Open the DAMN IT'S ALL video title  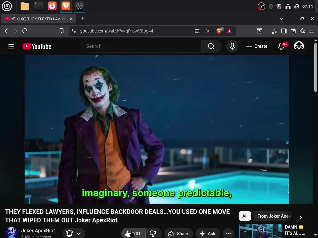point(295,230)
